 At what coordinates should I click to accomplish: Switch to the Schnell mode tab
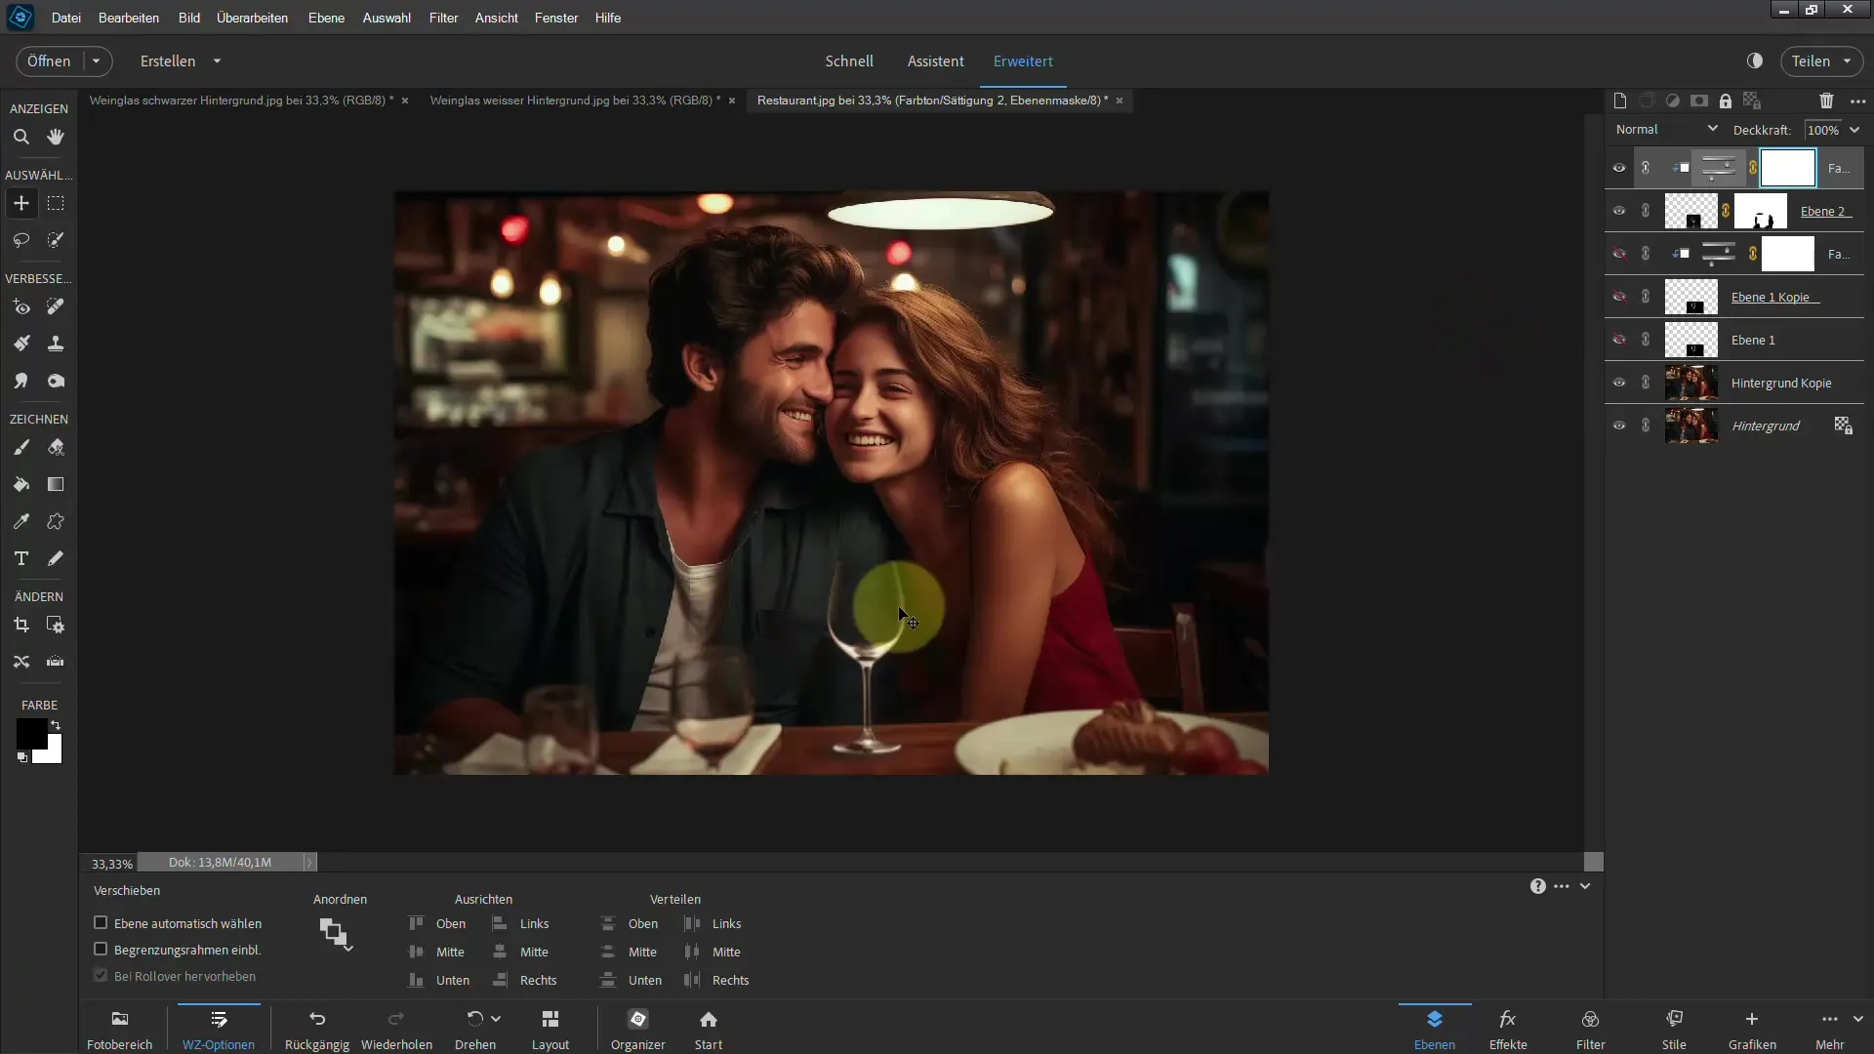(x=849, y=61)
